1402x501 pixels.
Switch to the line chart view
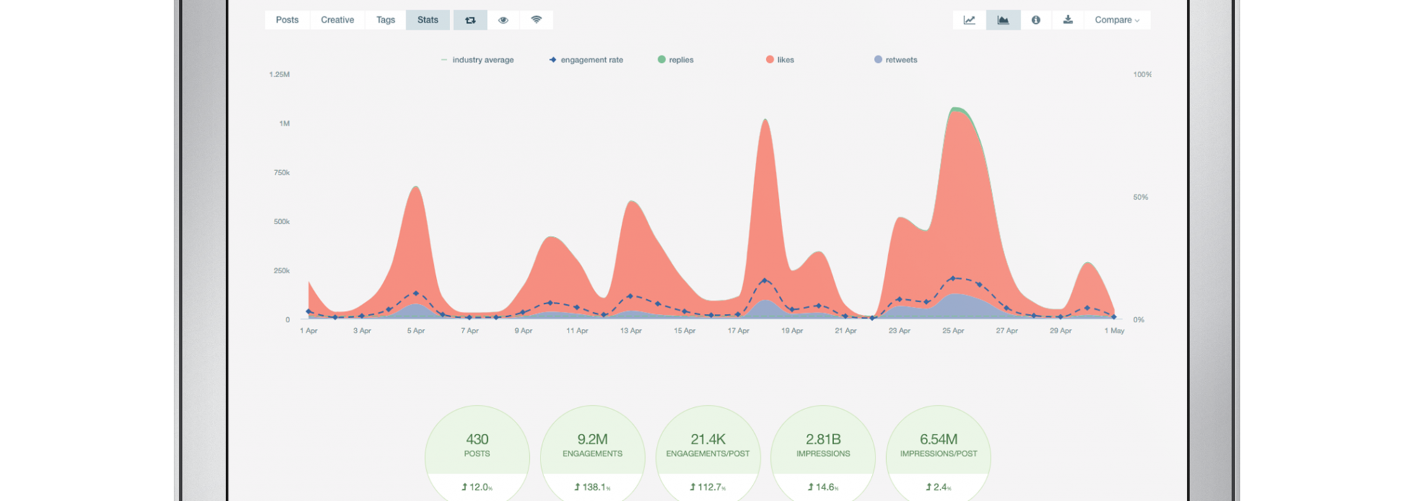(x=969, y=20)
